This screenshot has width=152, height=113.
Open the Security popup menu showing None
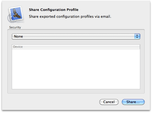pyautogui.click(x=76, y=36)
